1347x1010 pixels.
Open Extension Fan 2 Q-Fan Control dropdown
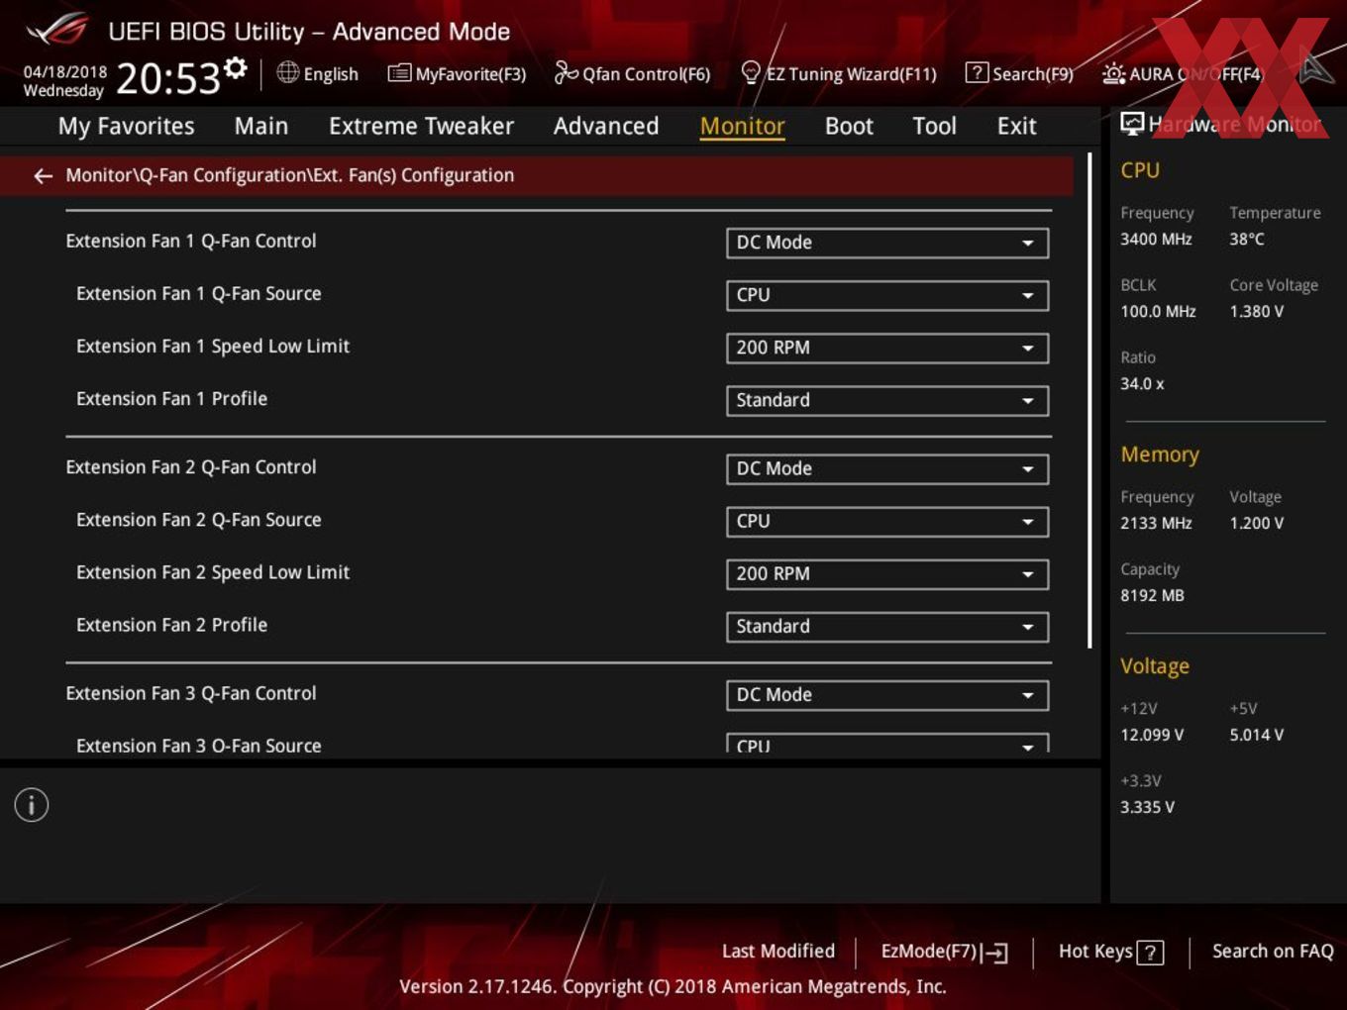point(887,468)
